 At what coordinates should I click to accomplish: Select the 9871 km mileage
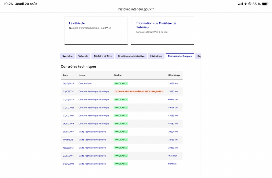click(172, 164)
